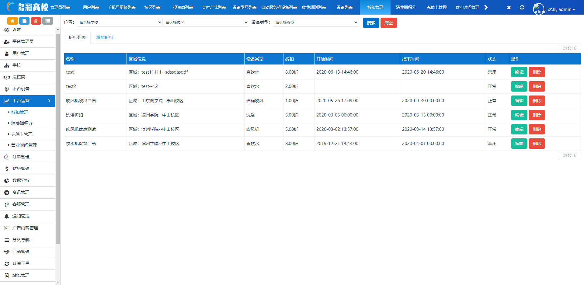Viewport: 584px width, 285px height.
Task: Close tabs with the top X icon
Action: [509, 7]
